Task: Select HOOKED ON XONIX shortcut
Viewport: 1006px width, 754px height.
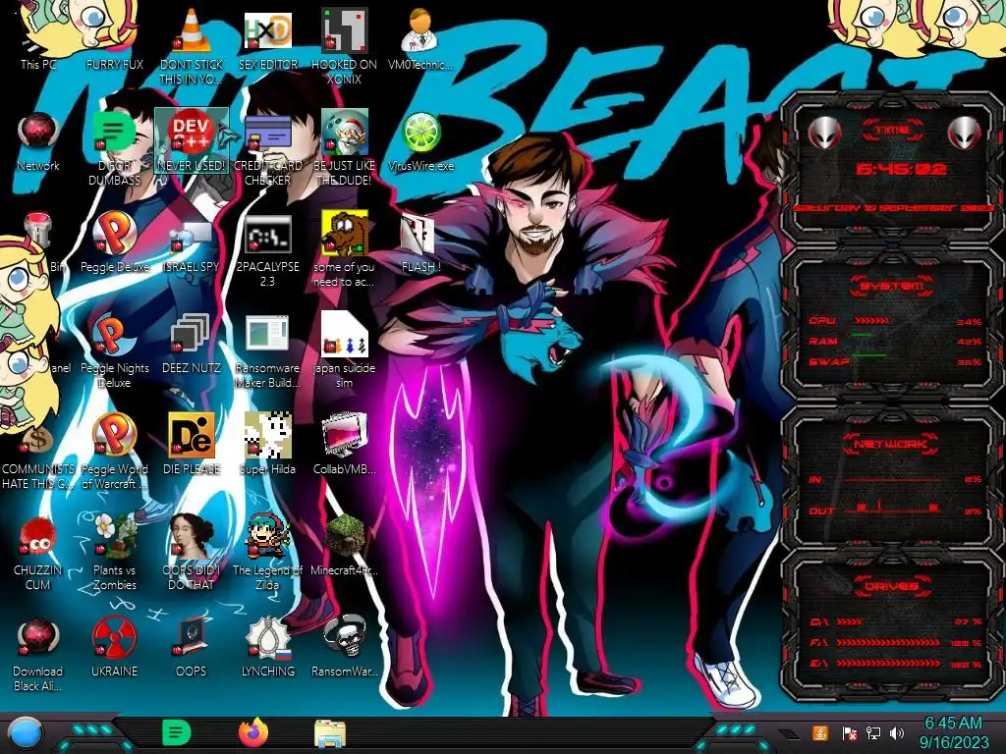Action: coord(344,46)
